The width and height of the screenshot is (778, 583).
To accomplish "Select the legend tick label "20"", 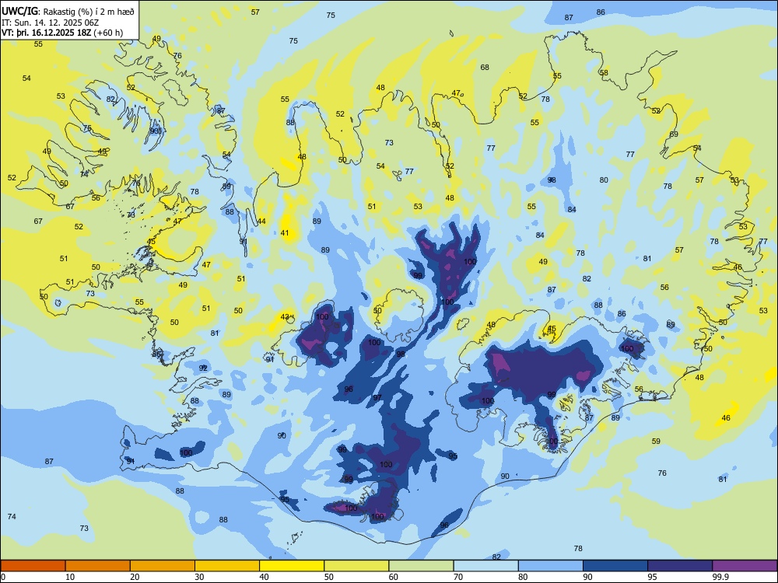I will (135, 577).
